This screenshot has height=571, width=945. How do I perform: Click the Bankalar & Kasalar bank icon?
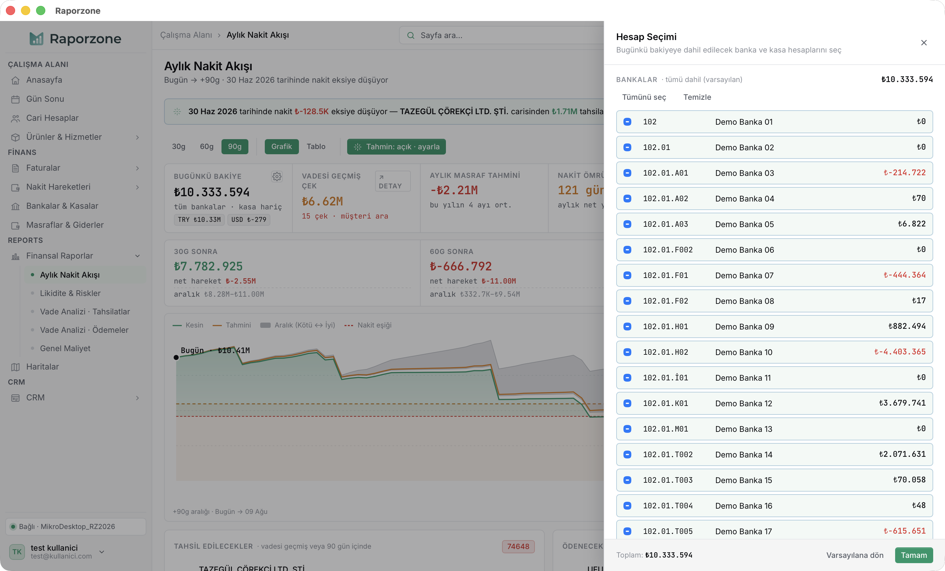click(15, 206)
